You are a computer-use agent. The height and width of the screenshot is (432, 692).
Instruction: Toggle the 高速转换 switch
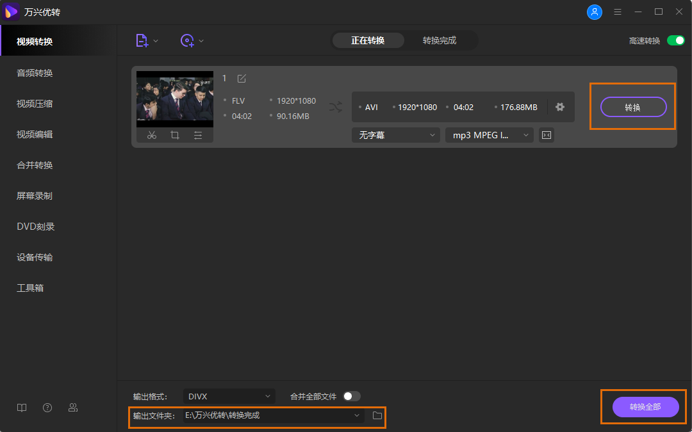coord(675,40)
